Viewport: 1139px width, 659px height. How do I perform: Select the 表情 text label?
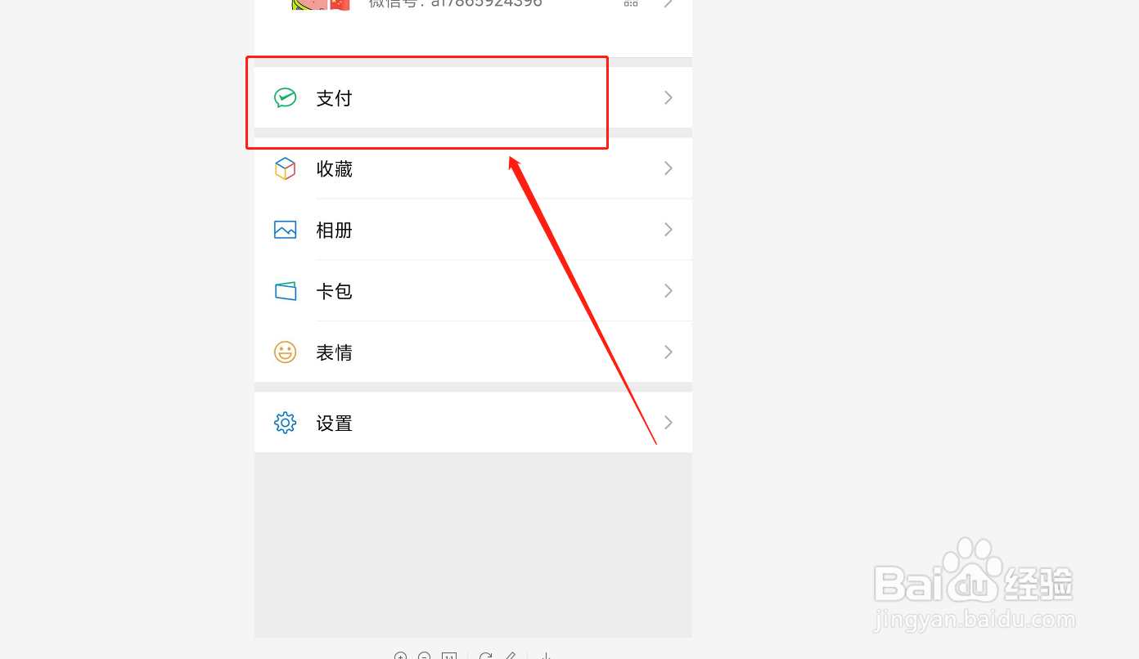(335, 353)
